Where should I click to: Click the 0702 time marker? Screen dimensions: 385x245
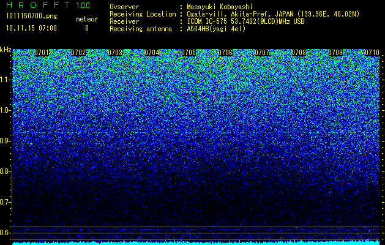(78, 53)
